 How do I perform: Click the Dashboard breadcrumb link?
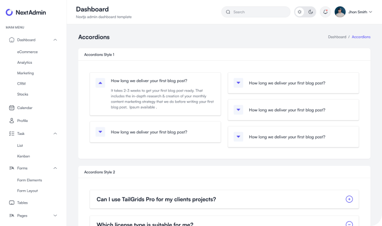pyautogui.click(x=337, y=37)
